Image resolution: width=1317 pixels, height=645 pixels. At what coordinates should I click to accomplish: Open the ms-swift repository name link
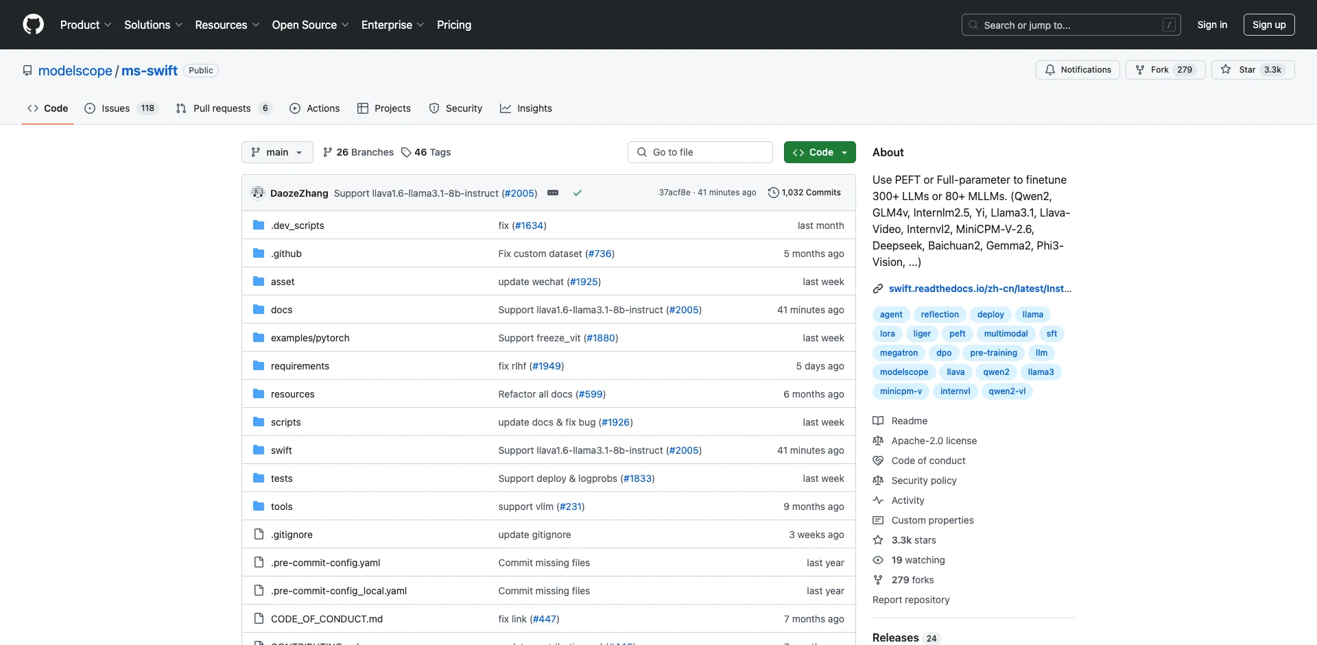150,71
